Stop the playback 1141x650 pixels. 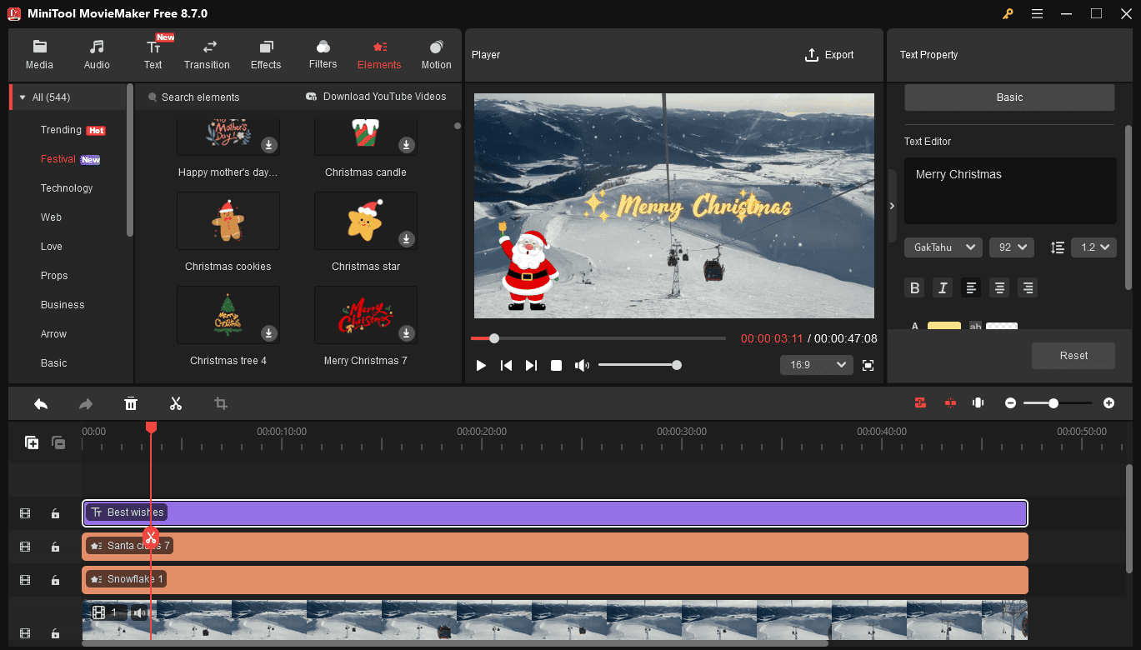click(557, 365)
